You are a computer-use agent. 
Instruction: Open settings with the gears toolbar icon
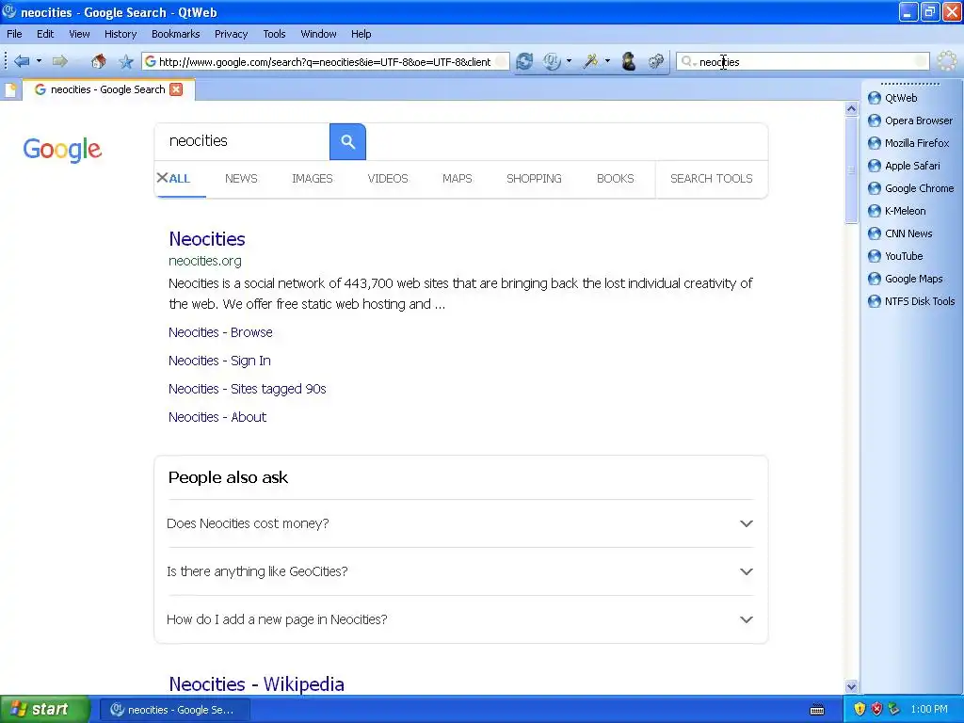coord(656,61)
